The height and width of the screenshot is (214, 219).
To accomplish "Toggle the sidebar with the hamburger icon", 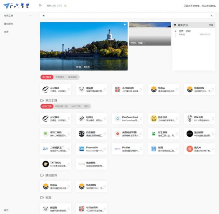I will tap(40, 6).
